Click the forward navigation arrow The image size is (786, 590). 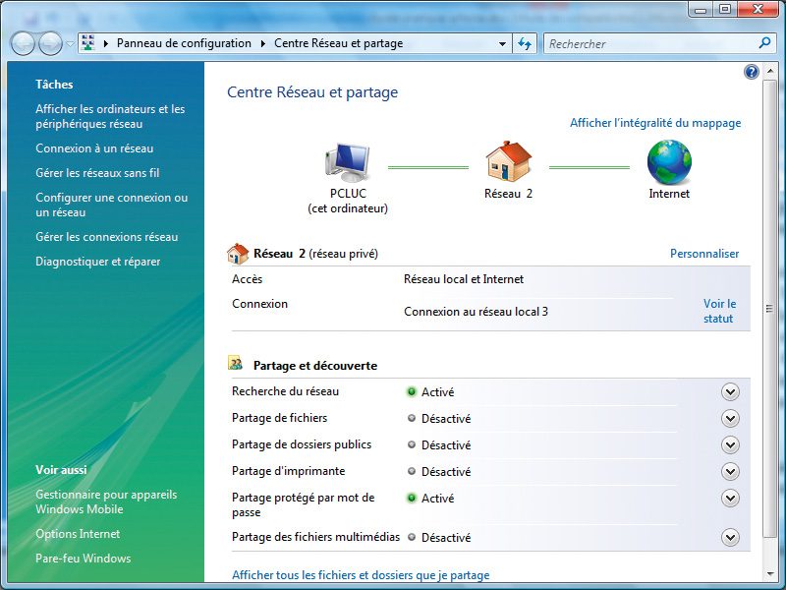pos(51,43)
